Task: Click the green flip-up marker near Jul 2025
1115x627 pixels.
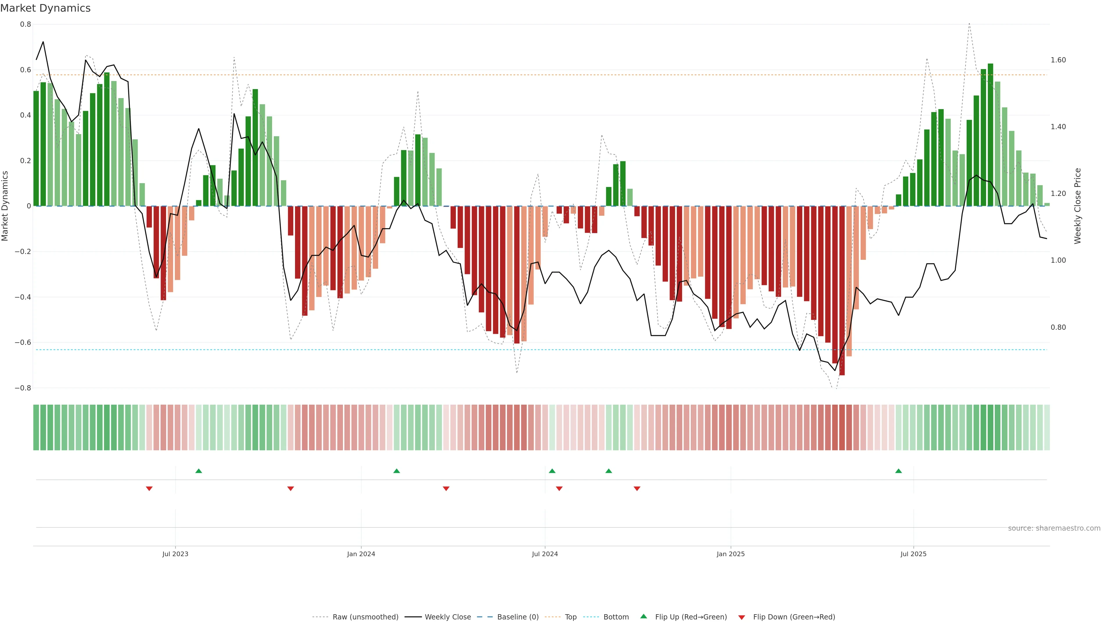Action: click(x=899, y=471)
